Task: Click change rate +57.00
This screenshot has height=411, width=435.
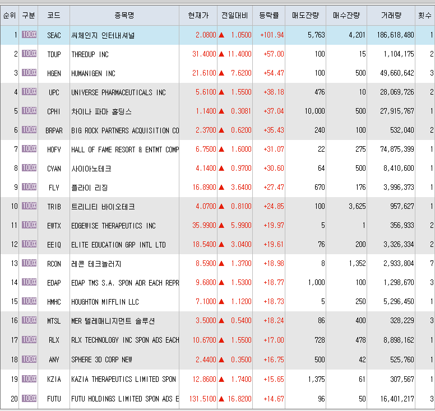Action: (x=274, y=54)
